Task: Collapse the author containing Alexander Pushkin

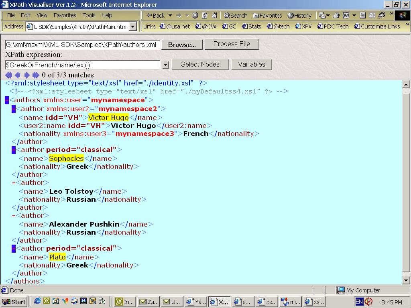Action: pyautogui.click(x=14, y=215)
